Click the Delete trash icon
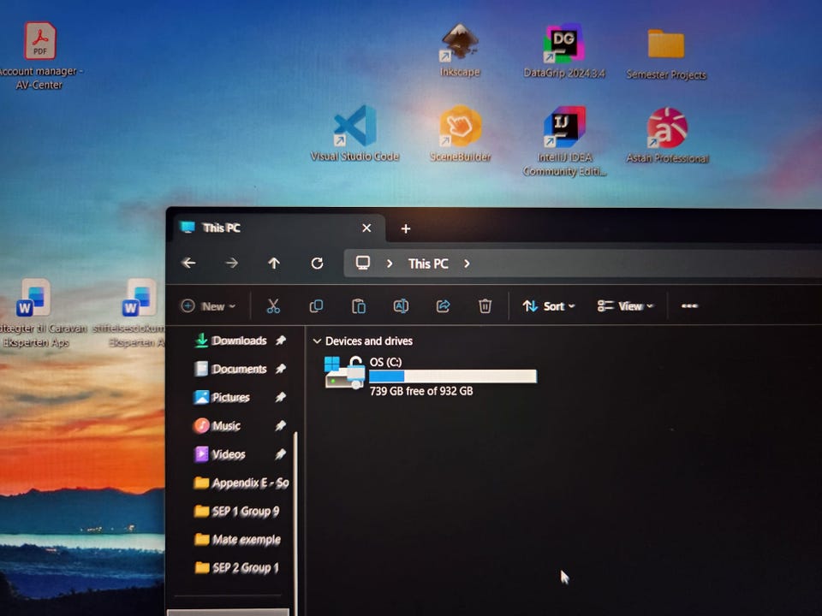 pyautogui.click(x=485, y=306)
